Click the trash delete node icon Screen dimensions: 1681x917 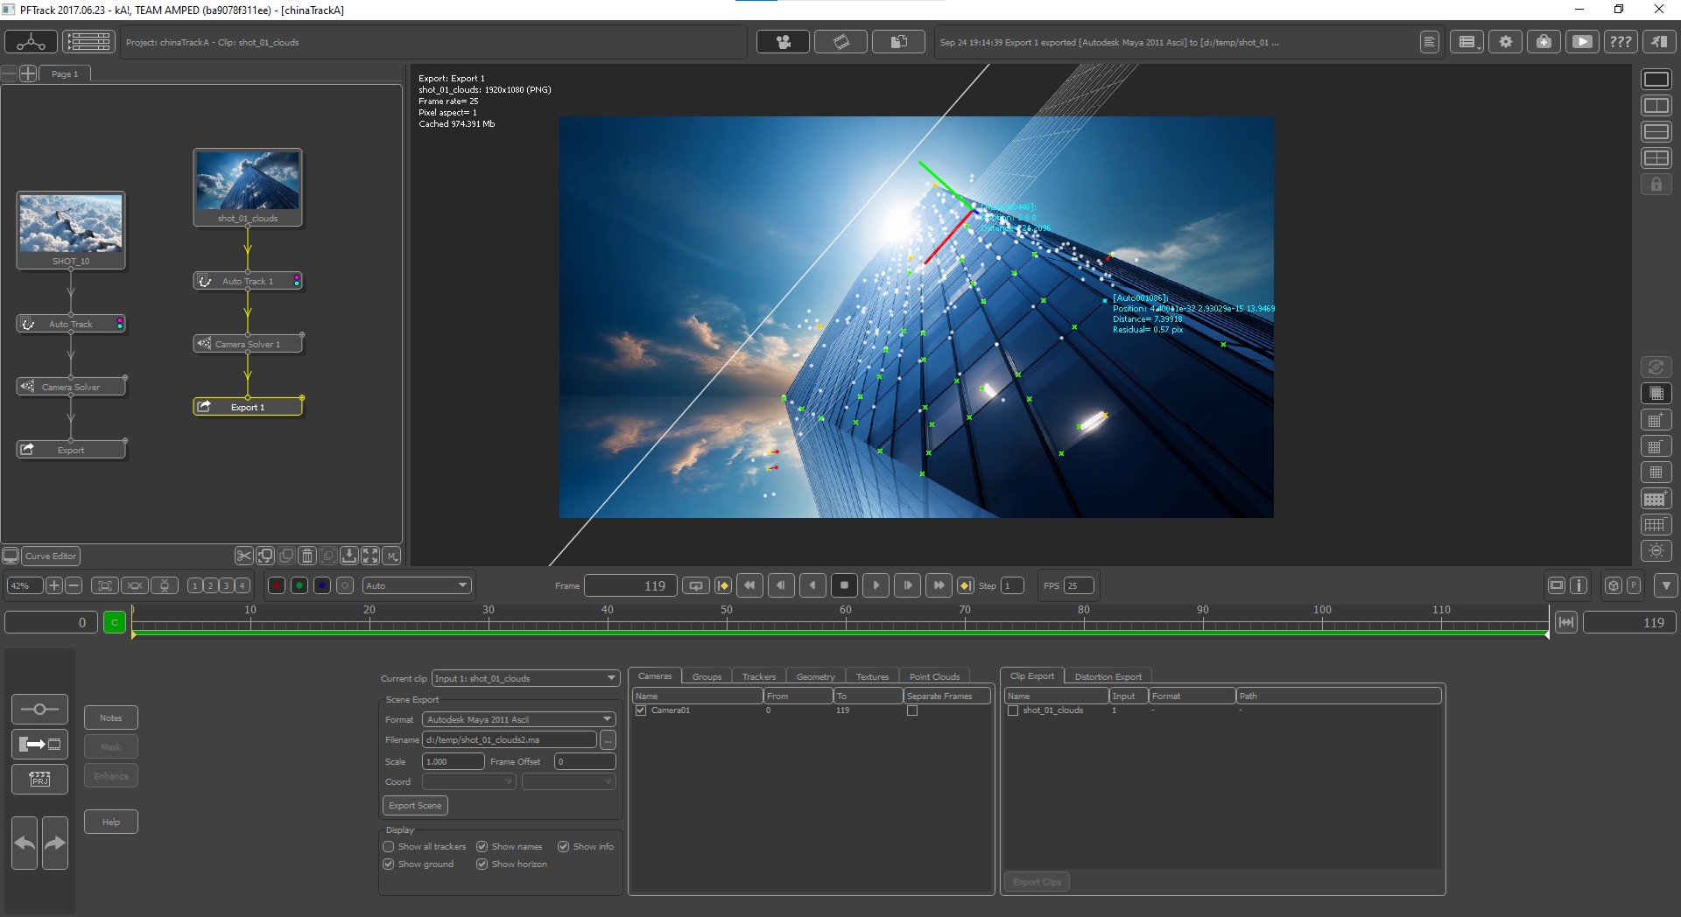[306, 556]
